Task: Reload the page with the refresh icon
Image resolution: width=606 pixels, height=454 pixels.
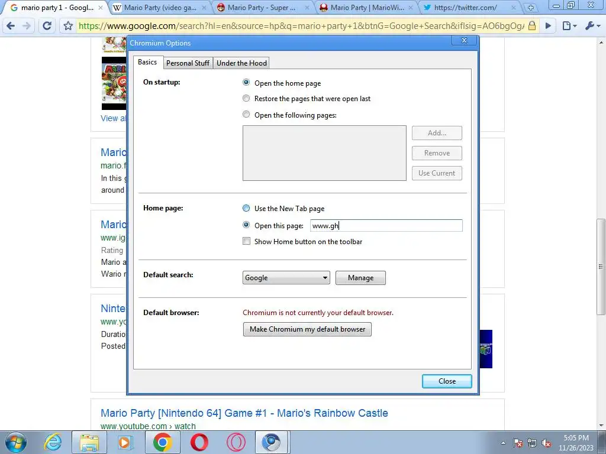Action: (x=47, y=26)
